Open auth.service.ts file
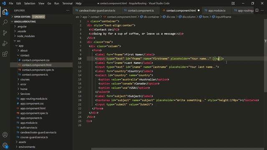Viewport: 267px width, 150px height. [x=29, y=127]
